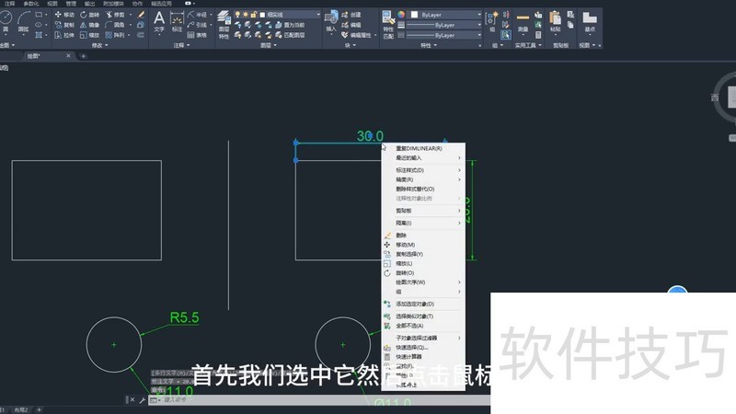Viewport: 736px width, 414px height.
Task: Expand the Layers (图层) panel
Action: [x=269, y=45]
